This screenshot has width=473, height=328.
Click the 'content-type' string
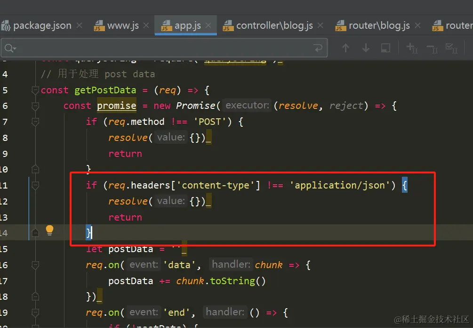[x=216, y=185]
